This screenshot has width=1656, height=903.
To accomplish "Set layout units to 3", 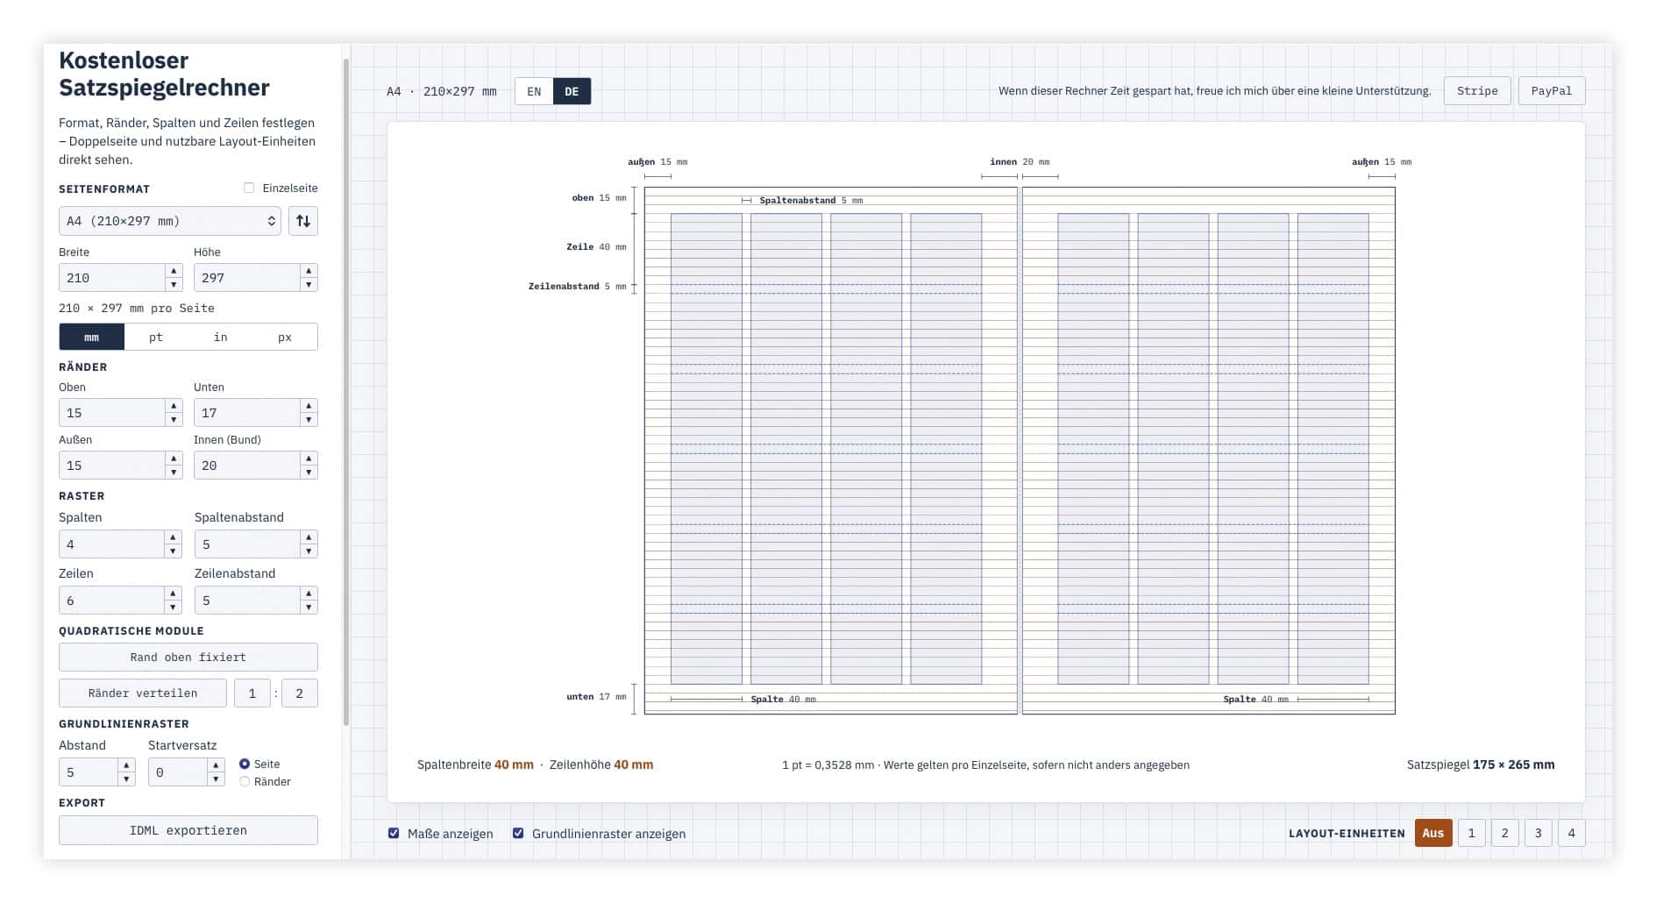I will pyautogui.click(x=1539, y=833).
